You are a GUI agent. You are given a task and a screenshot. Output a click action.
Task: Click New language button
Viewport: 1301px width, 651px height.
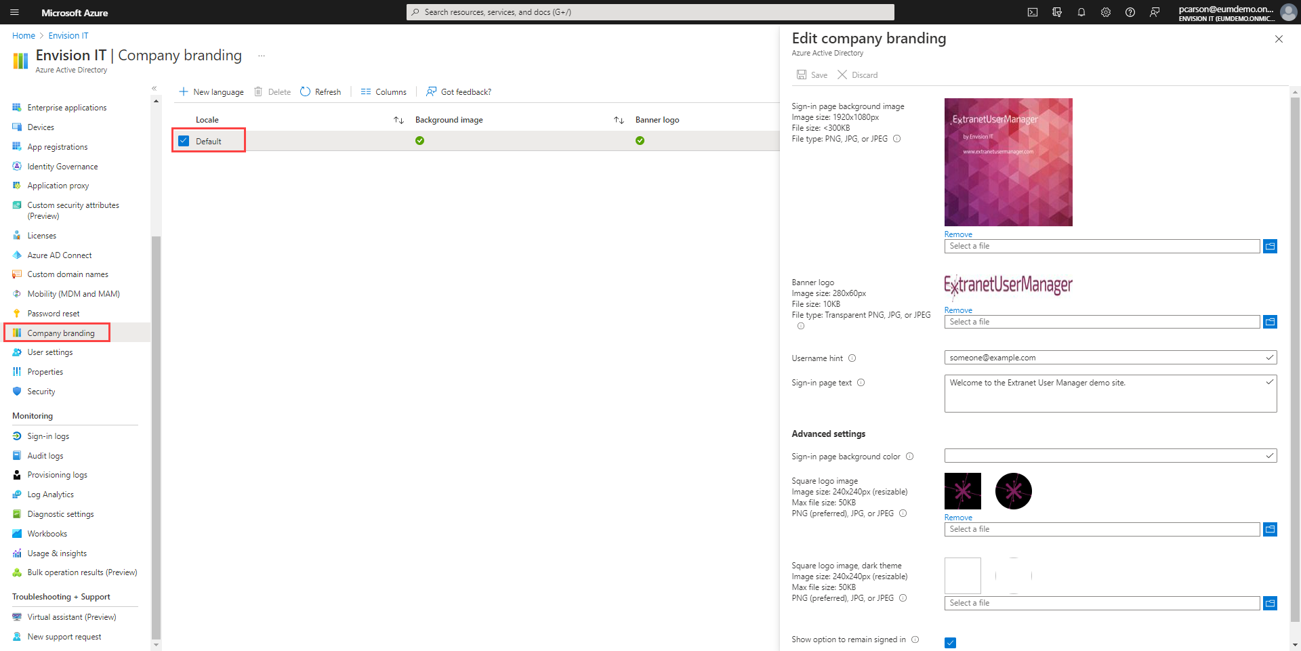tap(211, 92)
